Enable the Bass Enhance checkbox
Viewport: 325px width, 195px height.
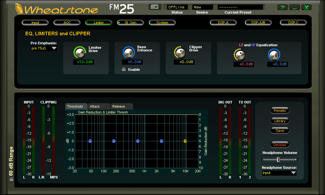[x=124, y=70]
